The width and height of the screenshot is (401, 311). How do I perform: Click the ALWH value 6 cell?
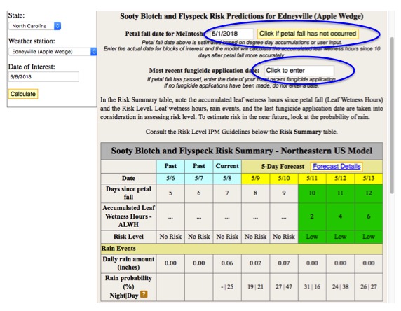[x=369, y=216]
